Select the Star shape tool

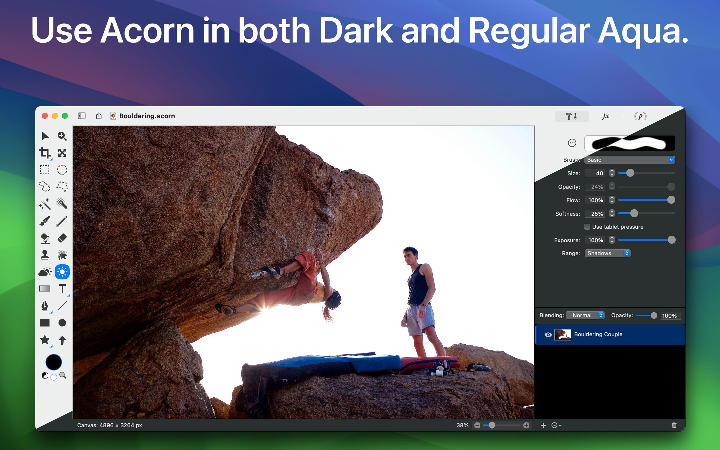click(45, 339)
